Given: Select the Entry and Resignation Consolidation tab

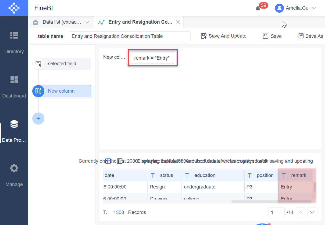Looking at the screenshot, I should pyautogui.click(x=137, y=22).
